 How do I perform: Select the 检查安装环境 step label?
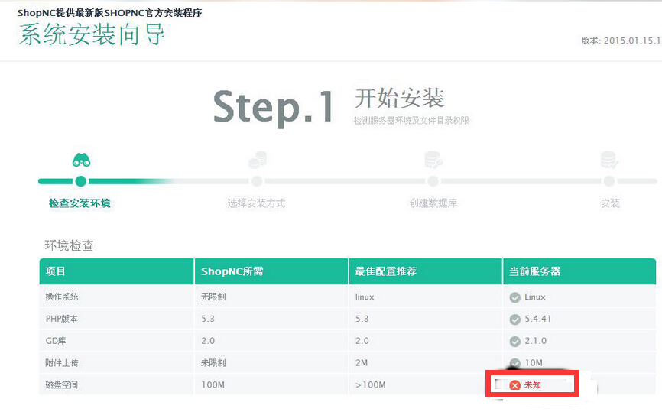80,203
